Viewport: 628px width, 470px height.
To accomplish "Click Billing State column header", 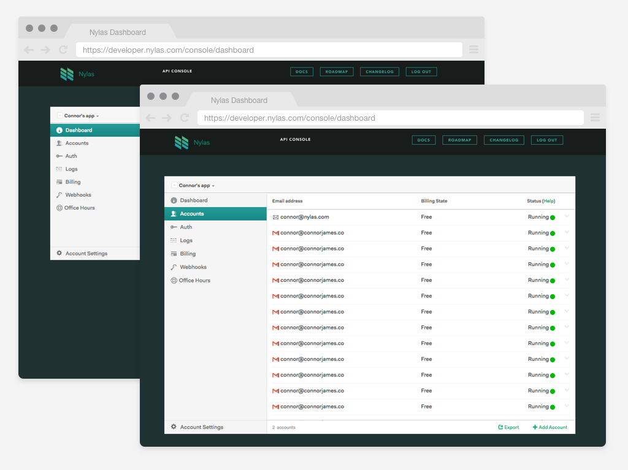I will coord(434,201).
